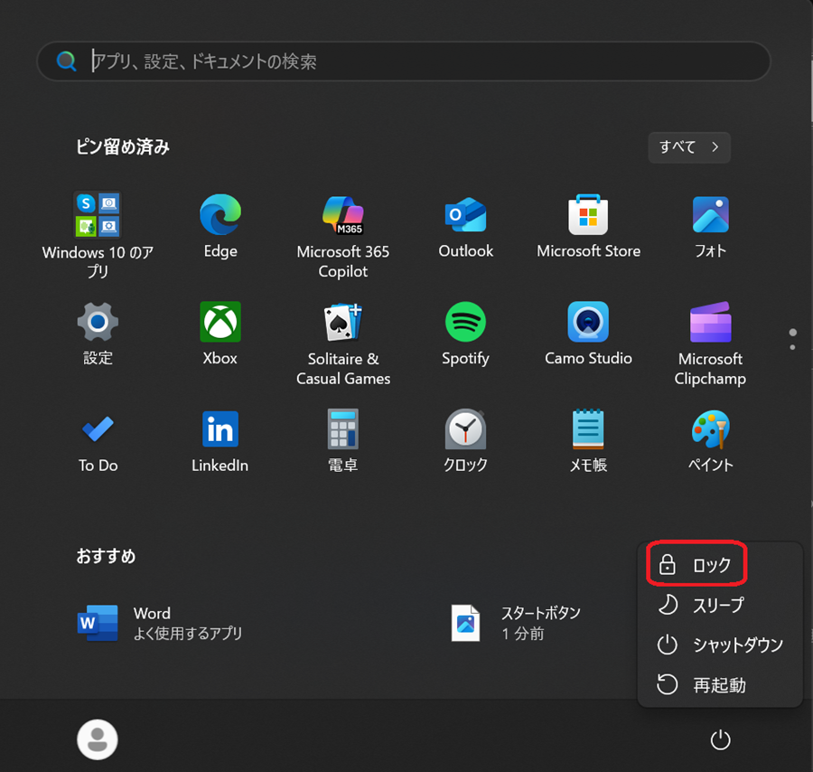The image size is (813, 772).
Task: Launch Microsoft 365 Copilot
Action: tap(343, 215)
